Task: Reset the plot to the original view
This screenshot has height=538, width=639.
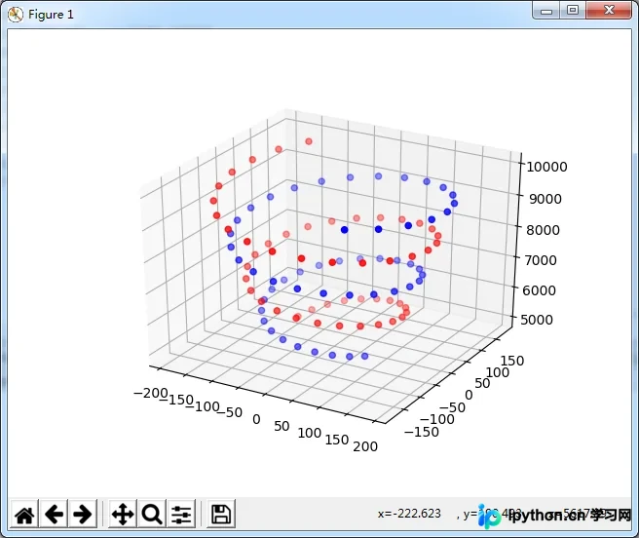Action: (x=24, y=514)
